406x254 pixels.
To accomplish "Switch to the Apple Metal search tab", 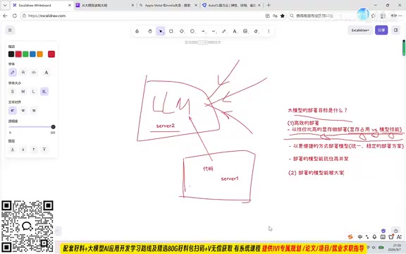I will 168,5.
